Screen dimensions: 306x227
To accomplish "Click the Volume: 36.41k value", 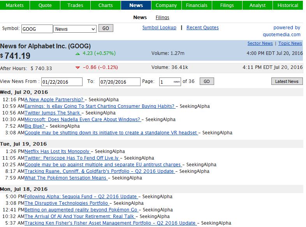I will (170, 67).
